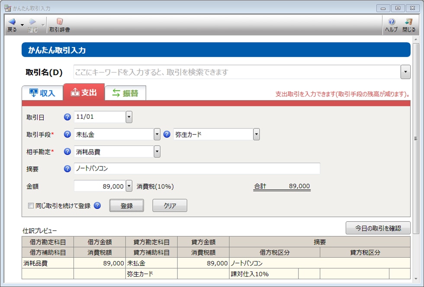Viewport: 424px width, 287px height.
Task: Click the 戻る back arrow icon
Action: 12,22
